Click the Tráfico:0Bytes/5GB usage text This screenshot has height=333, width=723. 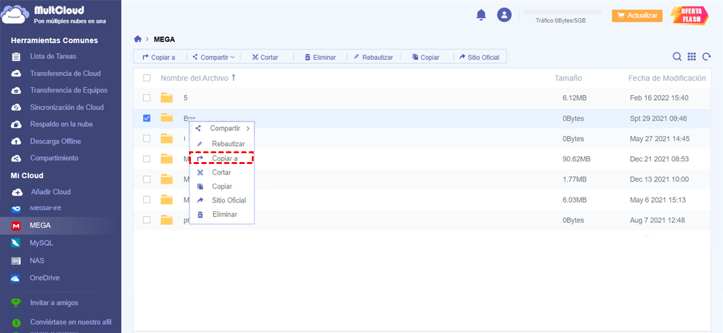pyautogui.click(x=560, y=20)
